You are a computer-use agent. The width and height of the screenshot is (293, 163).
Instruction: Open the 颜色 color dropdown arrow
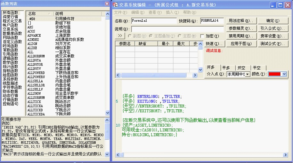[284, 74]
